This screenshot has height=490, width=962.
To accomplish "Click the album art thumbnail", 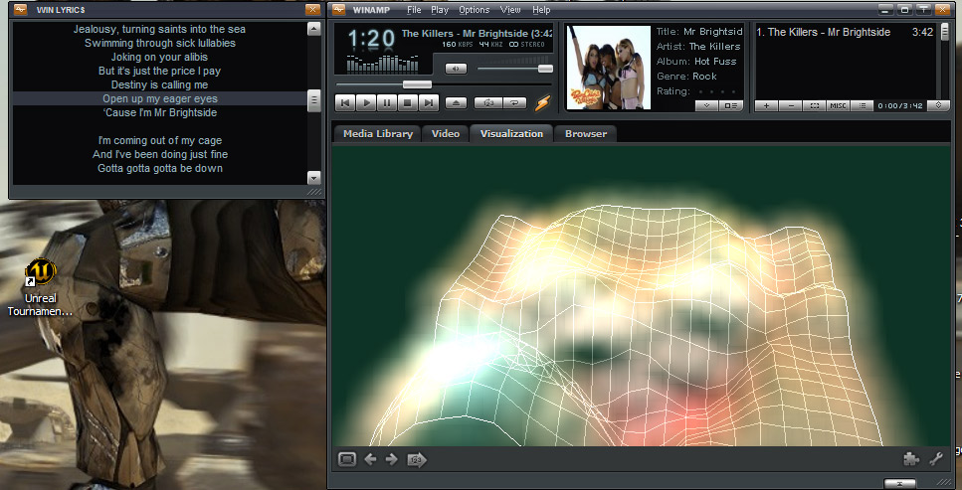I will (x=609, y=68).
